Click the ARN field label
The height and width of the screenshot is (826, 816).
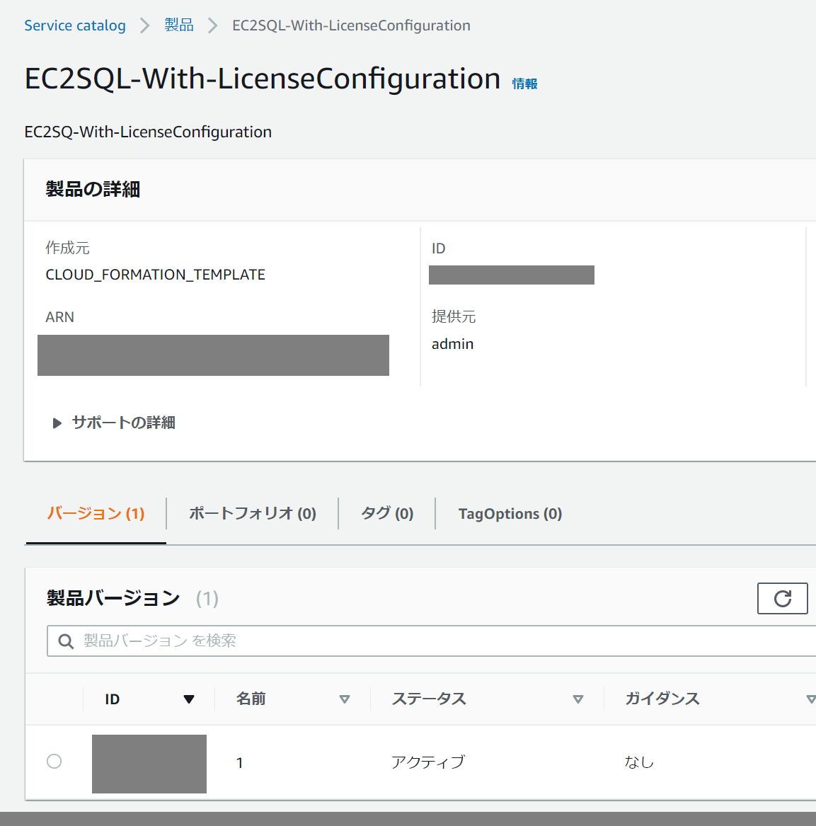click(59, 317)
